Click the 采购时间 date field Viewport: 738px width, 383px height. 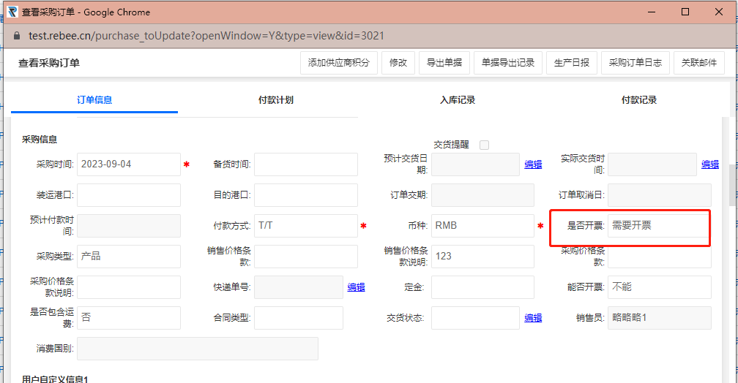[x=129, y=164]
